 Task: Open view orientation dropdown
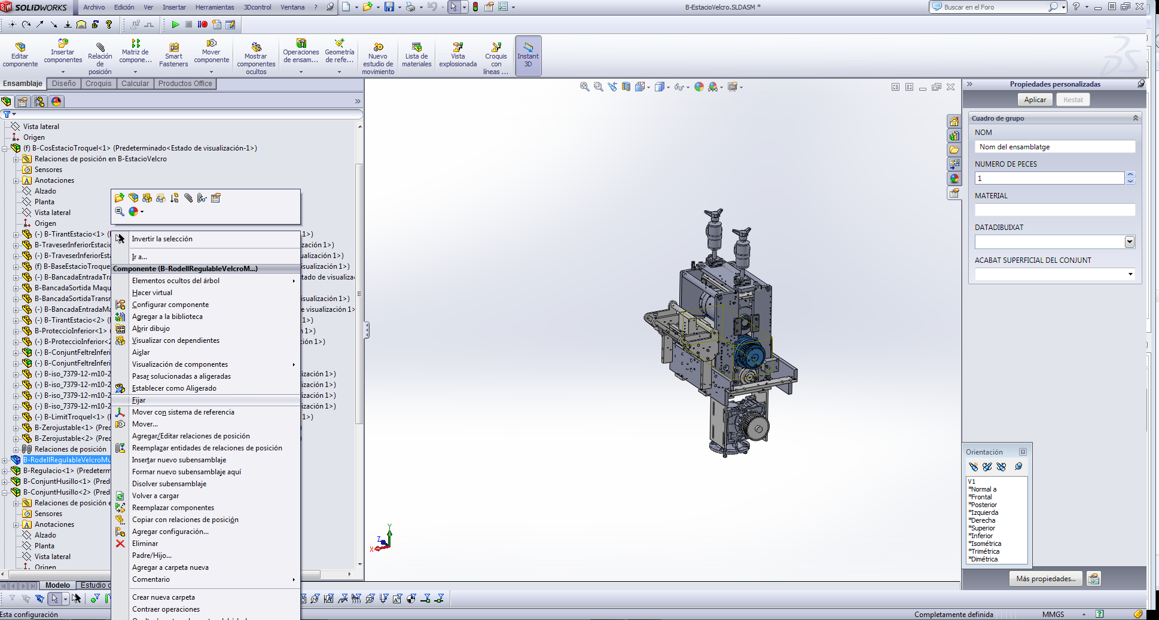[x=642, y=87]
